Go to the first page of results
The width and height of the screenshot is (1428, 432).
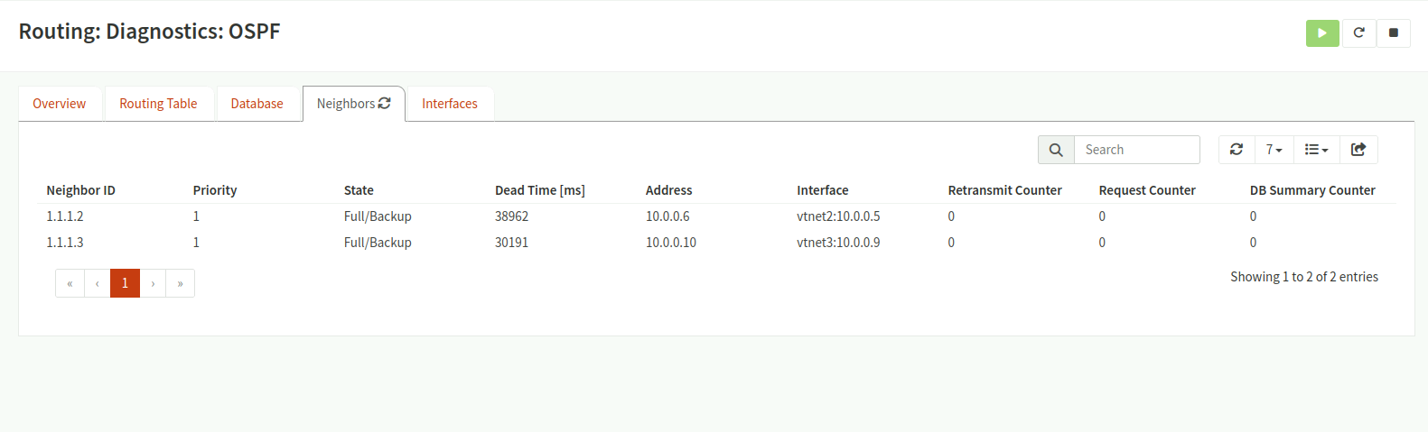[x=70, y=283]
